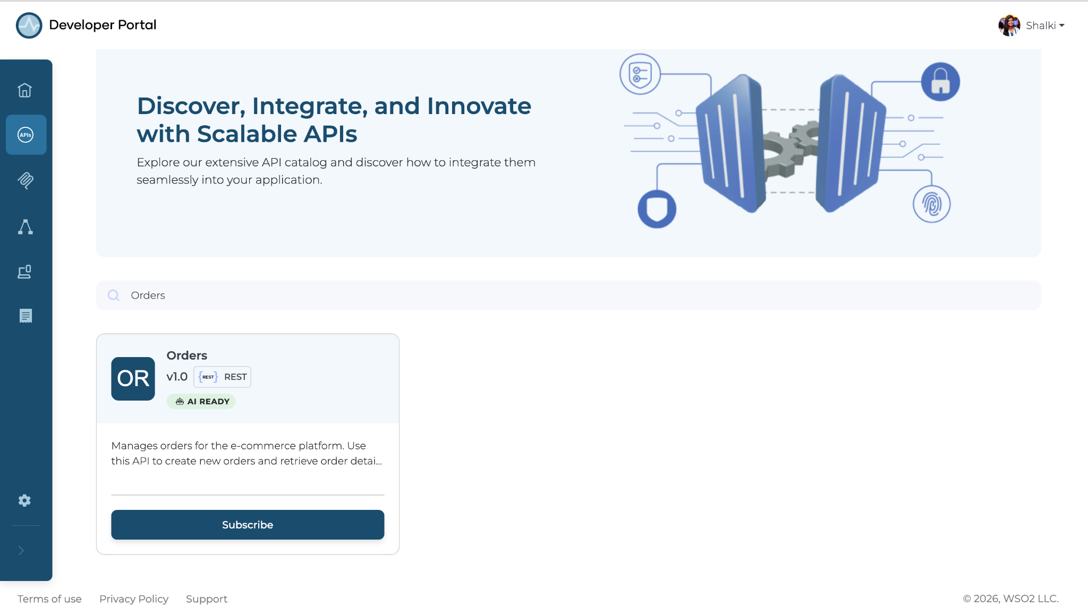This screenshot has height=616, width=1088.
Task: Open Terms of use link
Action: coord(49,598)
